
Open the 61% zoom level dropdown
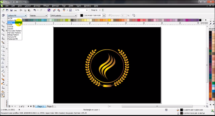point(87,10)
